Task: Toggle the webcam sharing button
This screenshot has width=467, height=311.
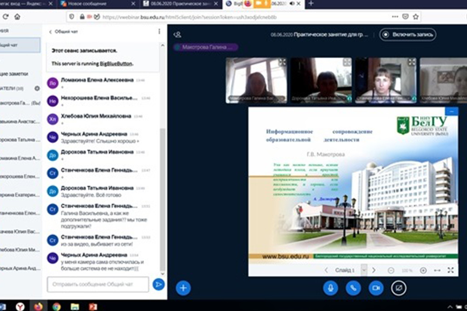Action: pos(375,288)
